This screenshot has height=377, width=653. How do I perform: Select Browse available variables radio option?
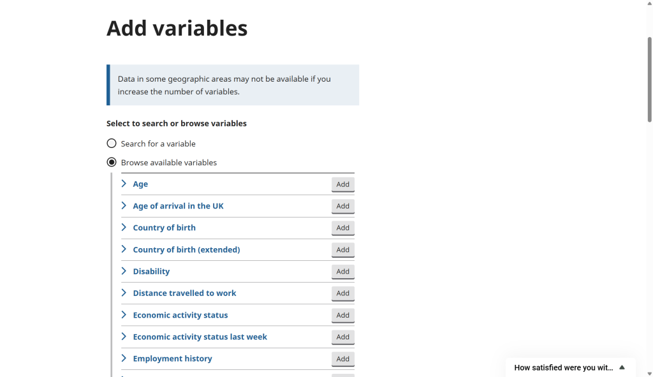click(112, 162)
